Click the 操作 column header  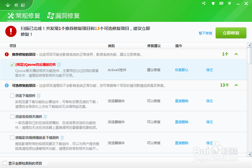point(179,46)
